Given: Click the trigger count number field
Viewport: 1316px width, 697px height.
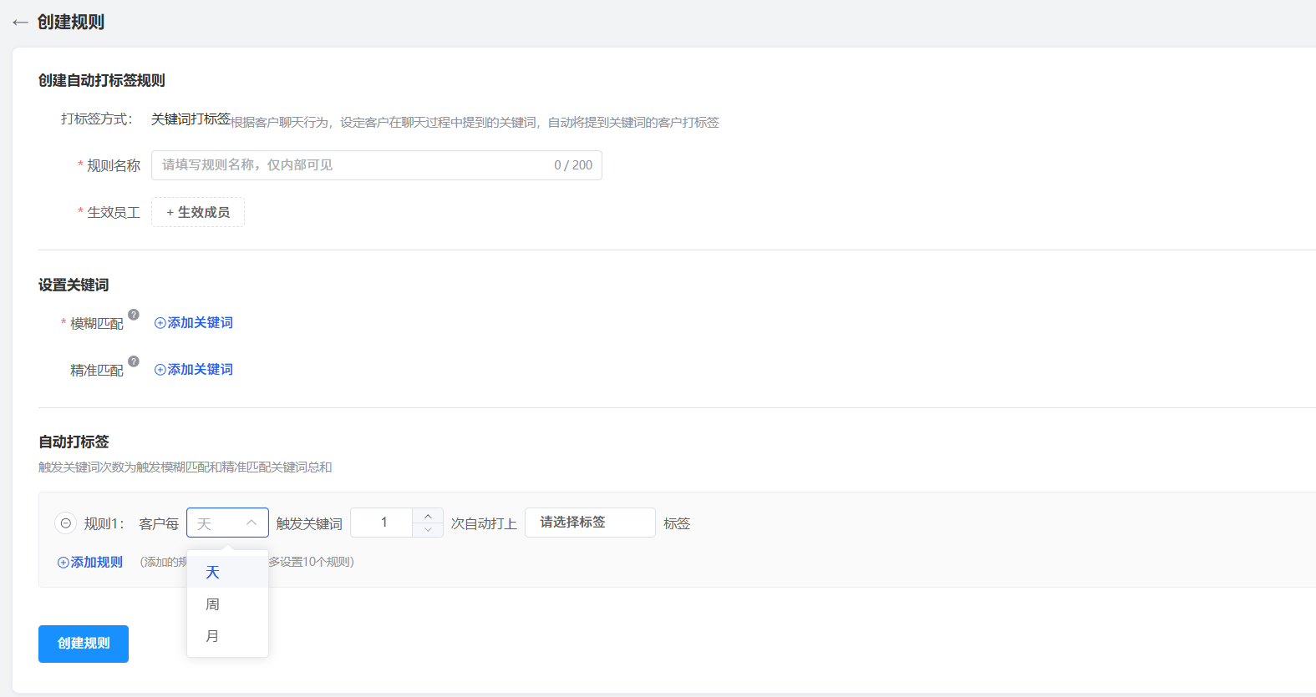Looking at the screenshot, I should tap(383, 523).
